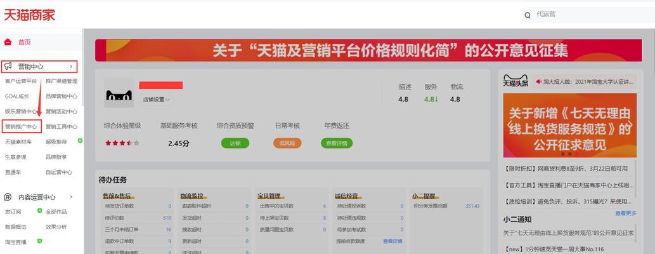Click the 首页 home icon

tap(8, 42)
